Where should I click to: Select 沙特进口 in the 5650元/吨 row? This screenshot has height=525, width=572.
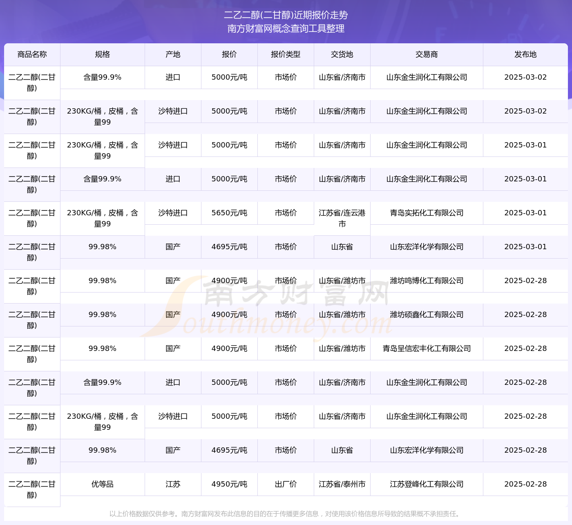tap(173, 213)
